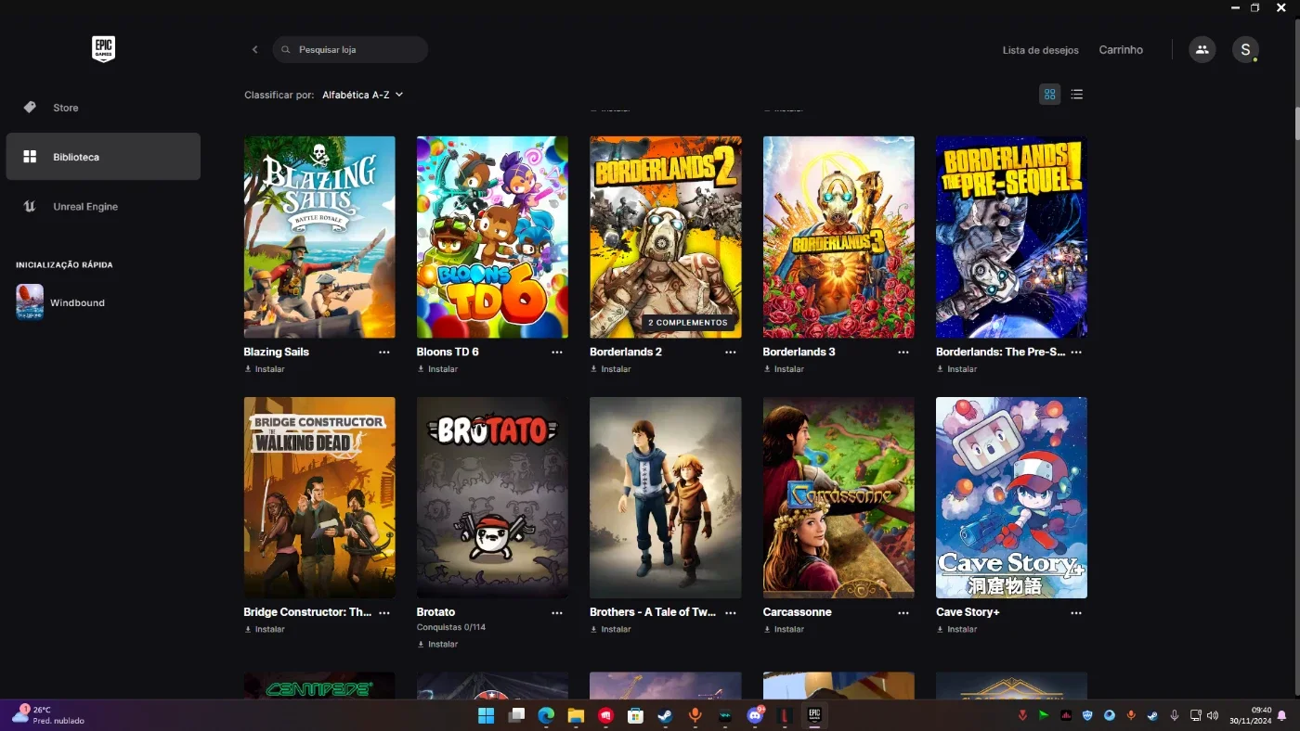Click the Cave Story+ cover art
1300x731 pixels.
point(1011,497)
